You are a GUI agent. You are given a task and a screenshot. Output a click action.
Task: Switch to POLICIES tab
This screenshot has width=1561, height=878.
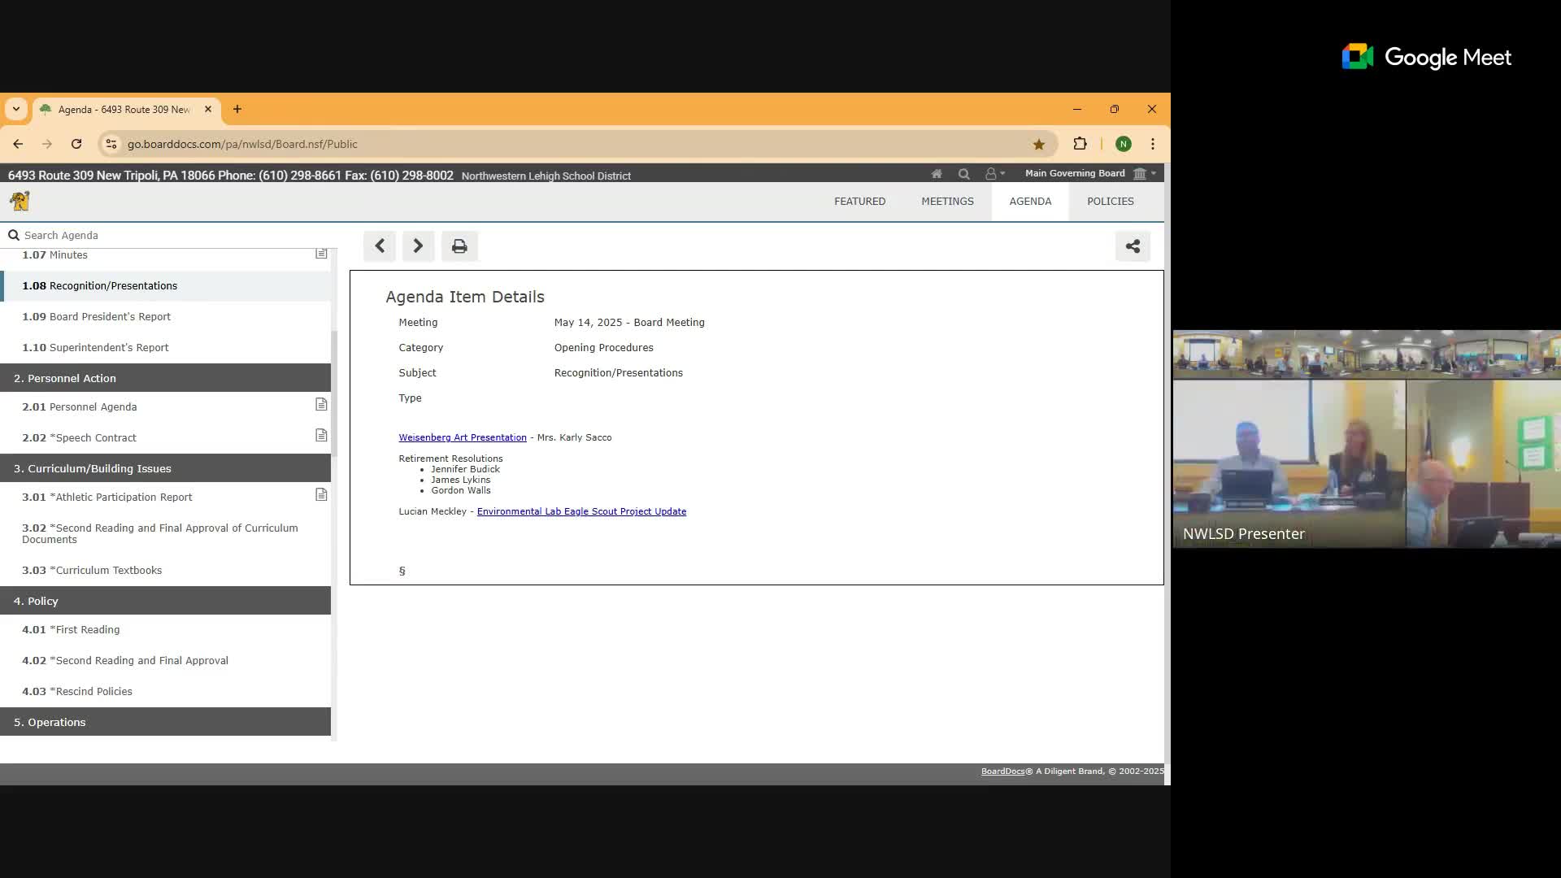[x=1110, y=201]
